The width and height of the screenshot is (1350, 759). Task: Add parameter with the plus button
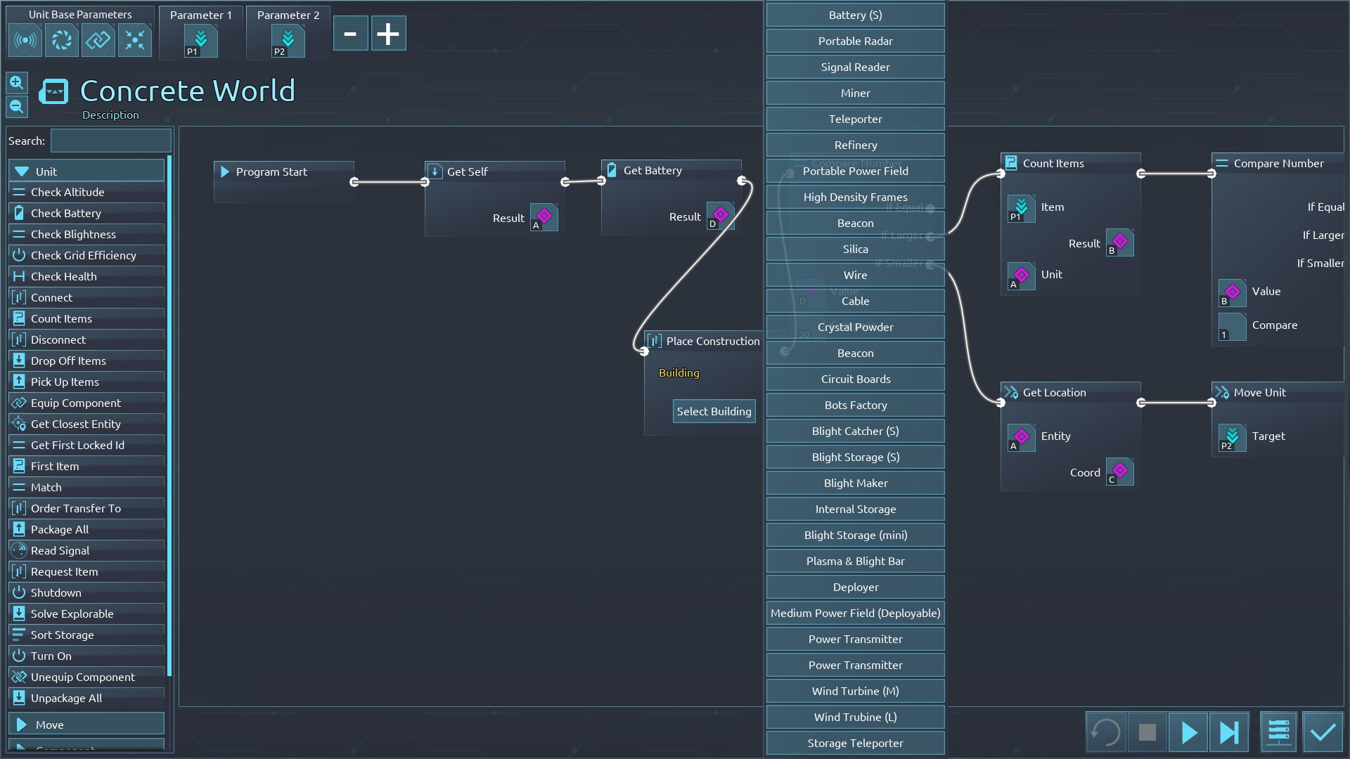point(388,34)
